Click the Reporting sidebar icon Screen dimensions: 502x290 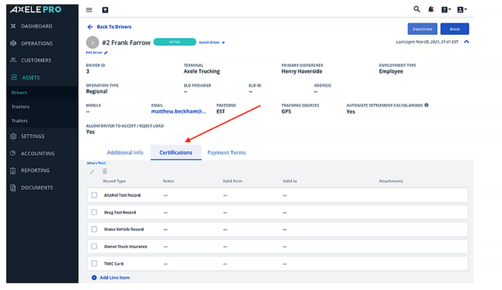click(x=13, y=171)
